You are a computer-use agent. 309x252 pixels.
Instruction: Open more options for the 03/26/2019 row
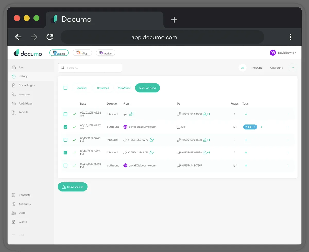click(x=288, y=166)
